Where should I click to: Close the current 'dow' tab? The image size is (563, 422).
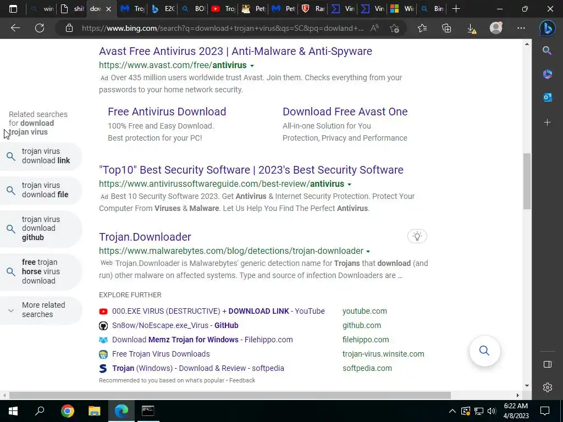coord(109,9)
